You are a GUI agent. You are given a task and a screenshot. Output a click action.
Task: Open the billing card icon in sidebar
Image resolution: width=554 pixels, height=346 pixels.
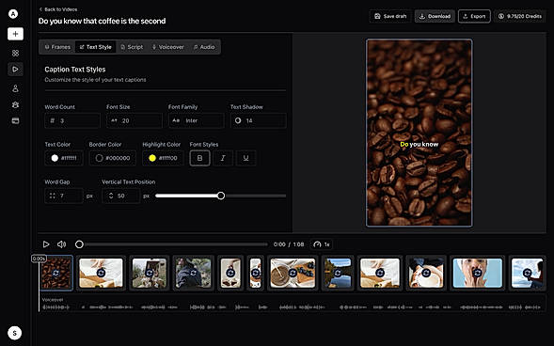[15, 120]
